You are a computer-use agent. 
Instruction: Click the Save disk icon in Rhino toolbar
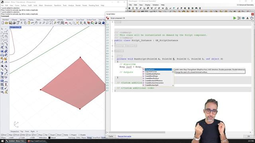coord(10,23)
